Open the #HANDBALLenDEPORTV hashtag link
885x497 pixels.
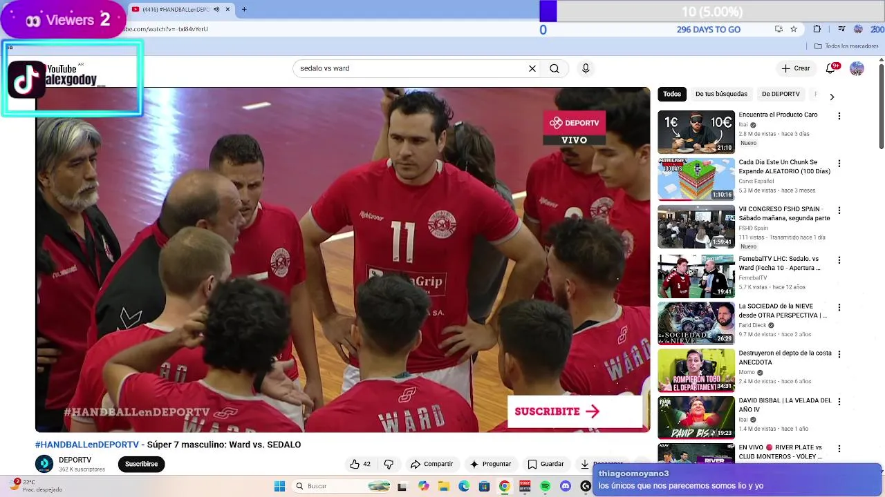[x=87, y=445]
